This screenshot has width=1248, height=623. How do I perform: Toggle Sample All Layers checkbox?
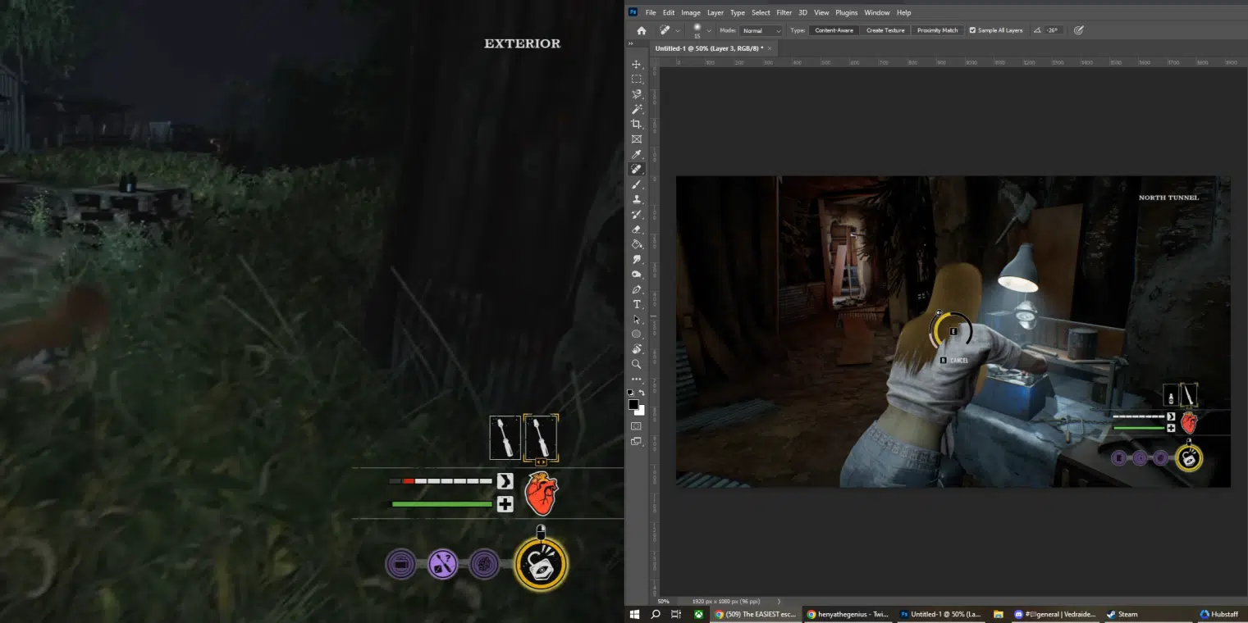pos(972,30)
